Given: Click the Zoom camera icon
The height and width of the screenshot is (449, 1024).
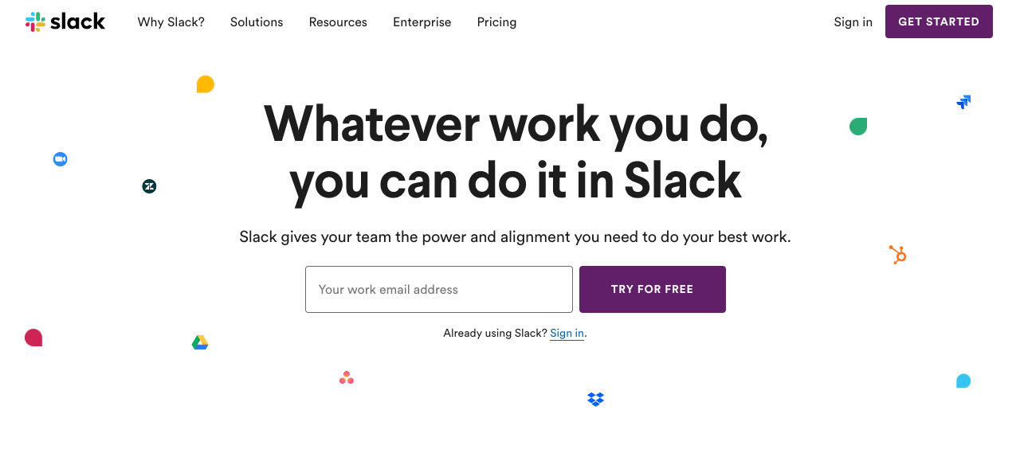Looking at the screenshot, I should [60, 159].
